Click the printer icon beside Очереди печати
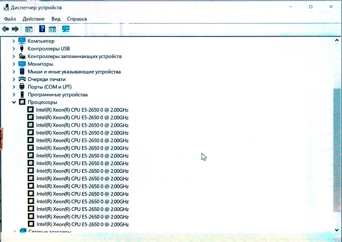Screen dimensions: 342x242 (22, 79)
